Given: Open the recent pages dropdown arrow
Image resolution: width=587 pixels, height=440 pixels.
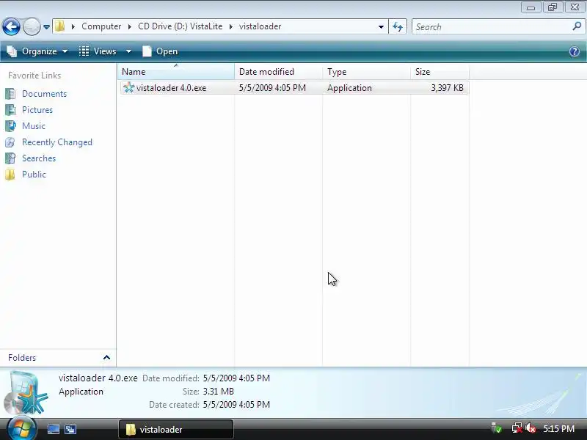Looking at the screenshot, I should coord(46,27).
